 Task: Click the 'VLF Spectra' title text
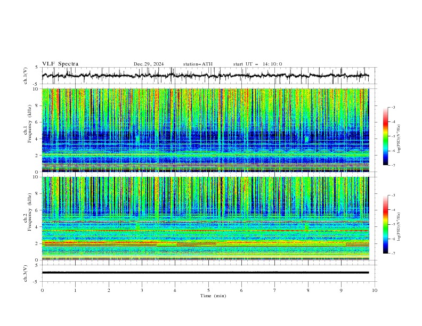[60, 64]
